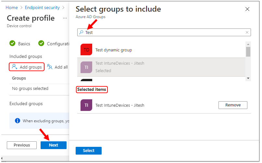Navigate to Home breadcrumb
This screenshot has width=262, height=163.
point(12,7)
